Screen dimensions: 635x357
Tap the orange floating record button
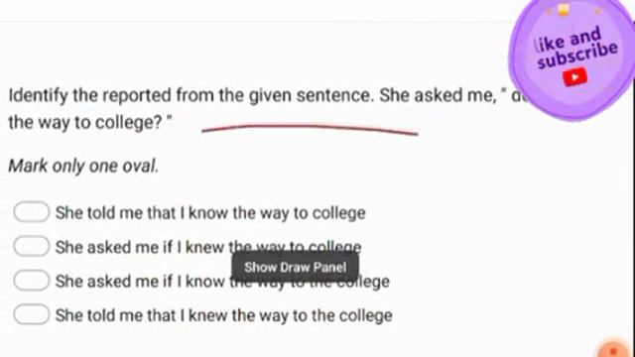tap(615, 350)
